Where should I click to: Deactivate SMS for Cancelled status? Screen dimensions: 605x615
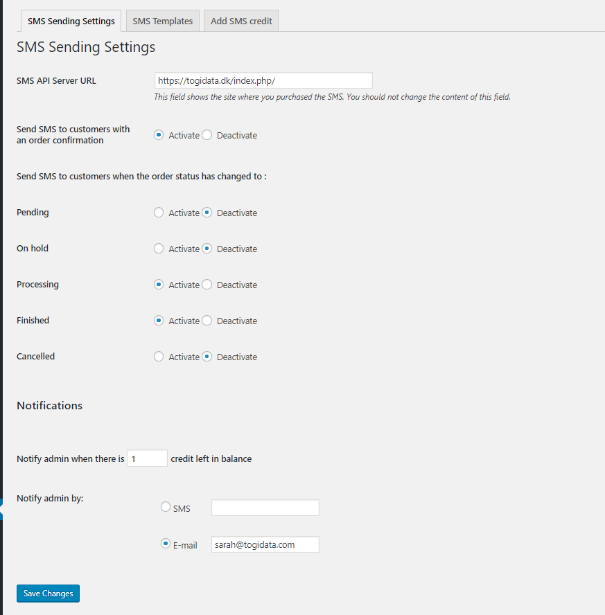tap(207, 357)
